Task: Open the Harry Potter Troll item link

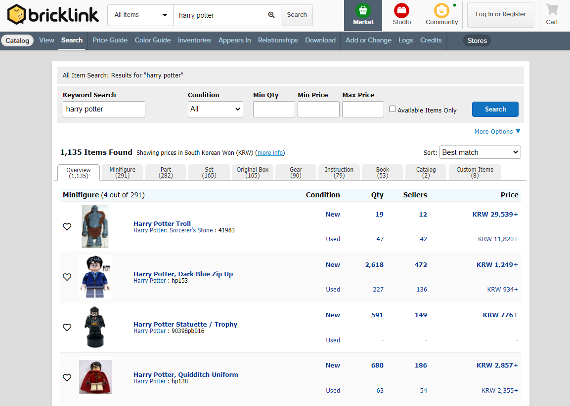Action: click(162, 223)
